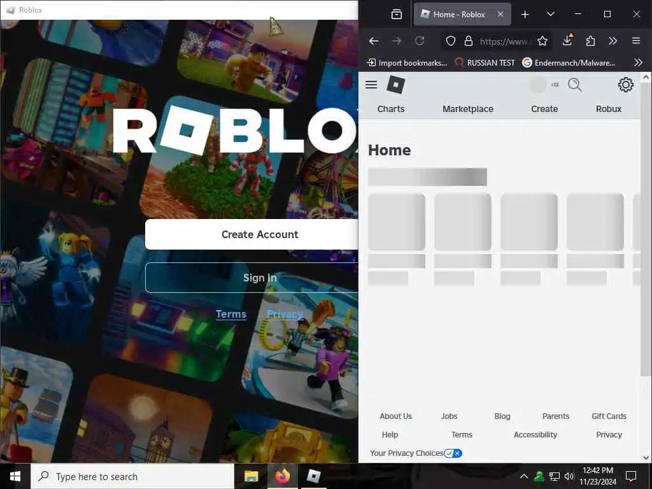This screenshot has width=652, height=489.
Task: Open the Firefox downloads panel
Action: coord(567,40)
